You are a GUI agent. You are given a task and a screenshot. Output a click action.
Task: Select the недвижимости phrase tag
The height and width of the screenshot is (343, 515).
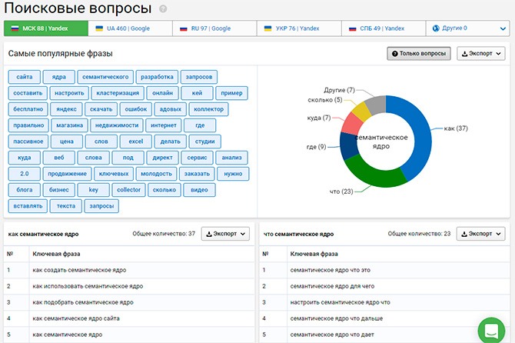click(117, 125)
